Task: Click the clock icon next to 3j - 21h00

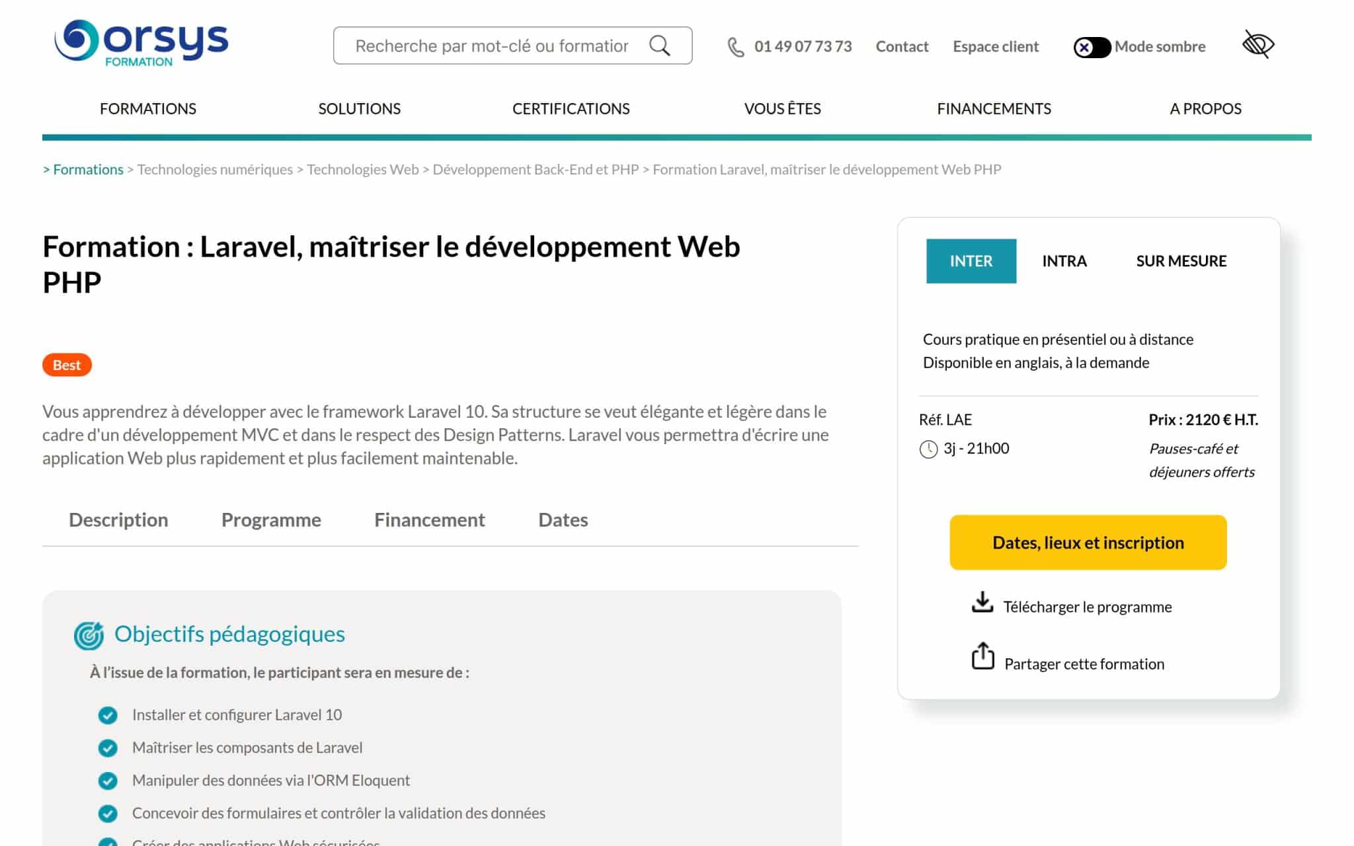Action: (x=928, y=449)
